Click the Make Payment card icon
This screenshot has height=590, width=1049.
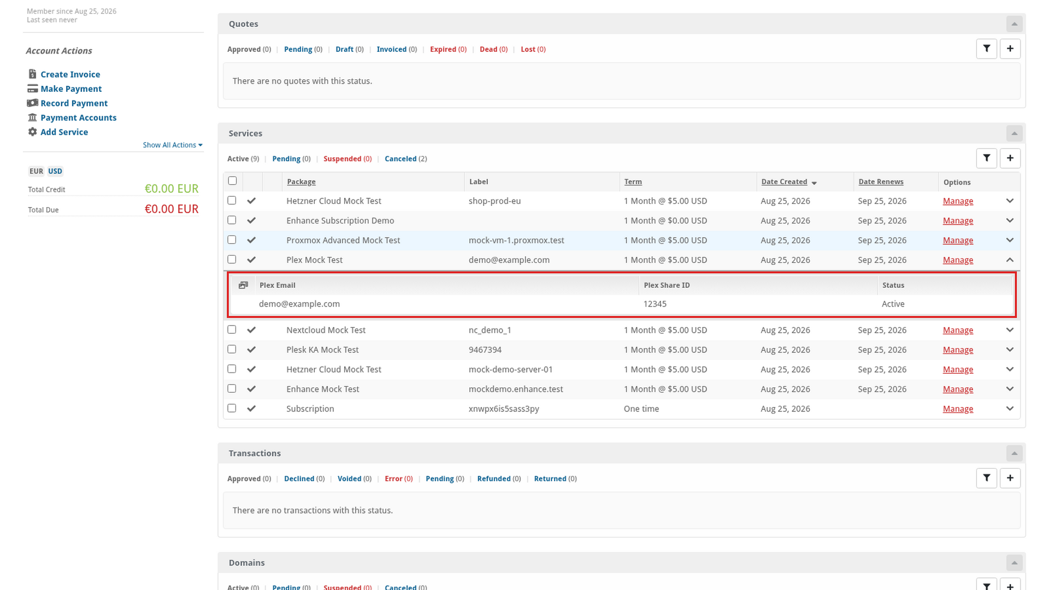tap(32, 88)
